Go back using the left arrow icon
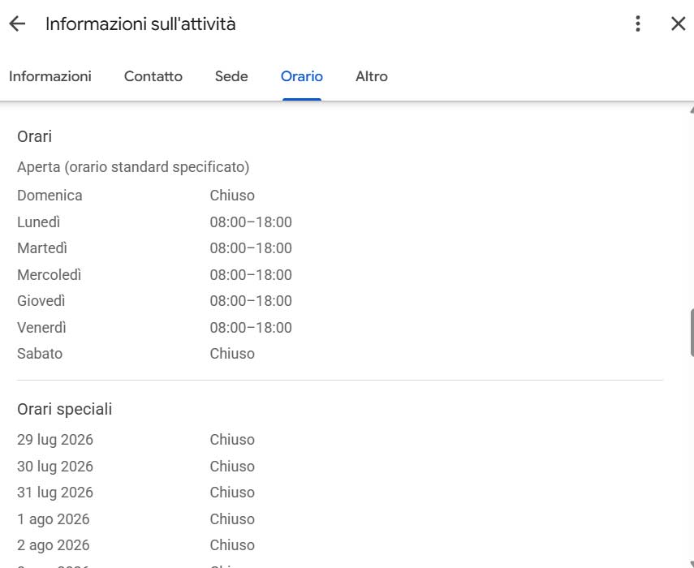Screen dimensions: 694x568 (17, 24)
